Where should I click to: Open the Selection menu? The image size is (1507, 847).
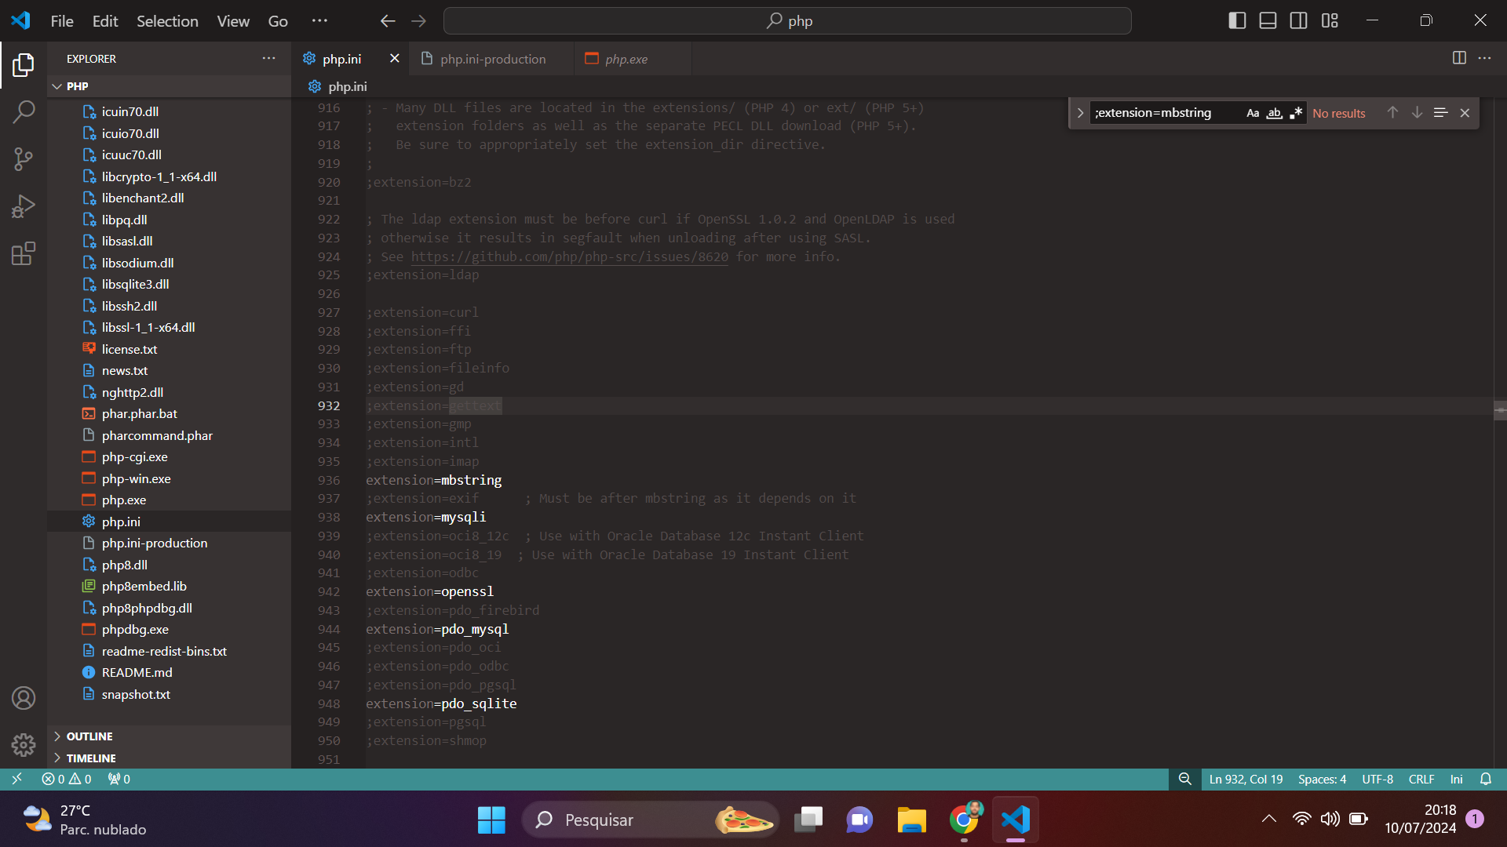click(167, 21)
